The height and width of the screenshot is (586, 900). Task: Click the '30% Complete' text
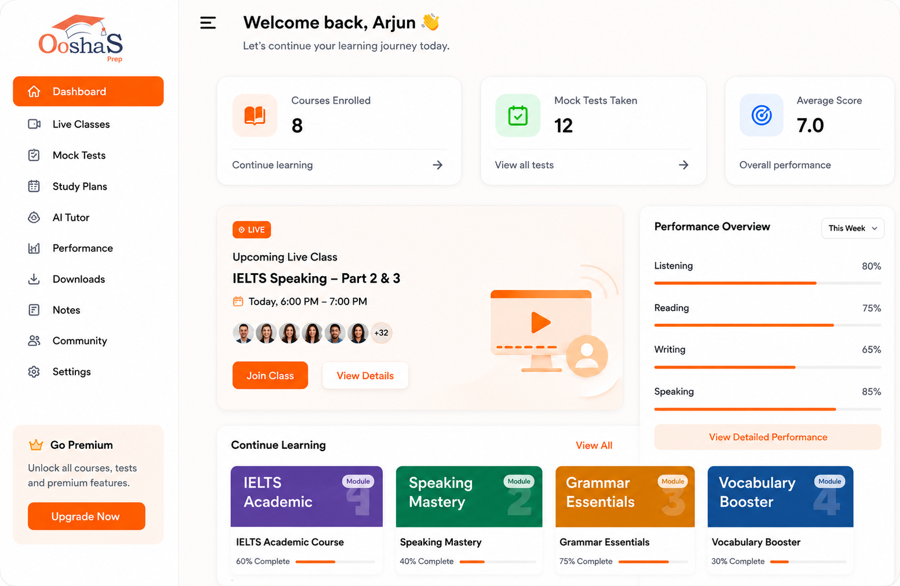coord(738,561)
